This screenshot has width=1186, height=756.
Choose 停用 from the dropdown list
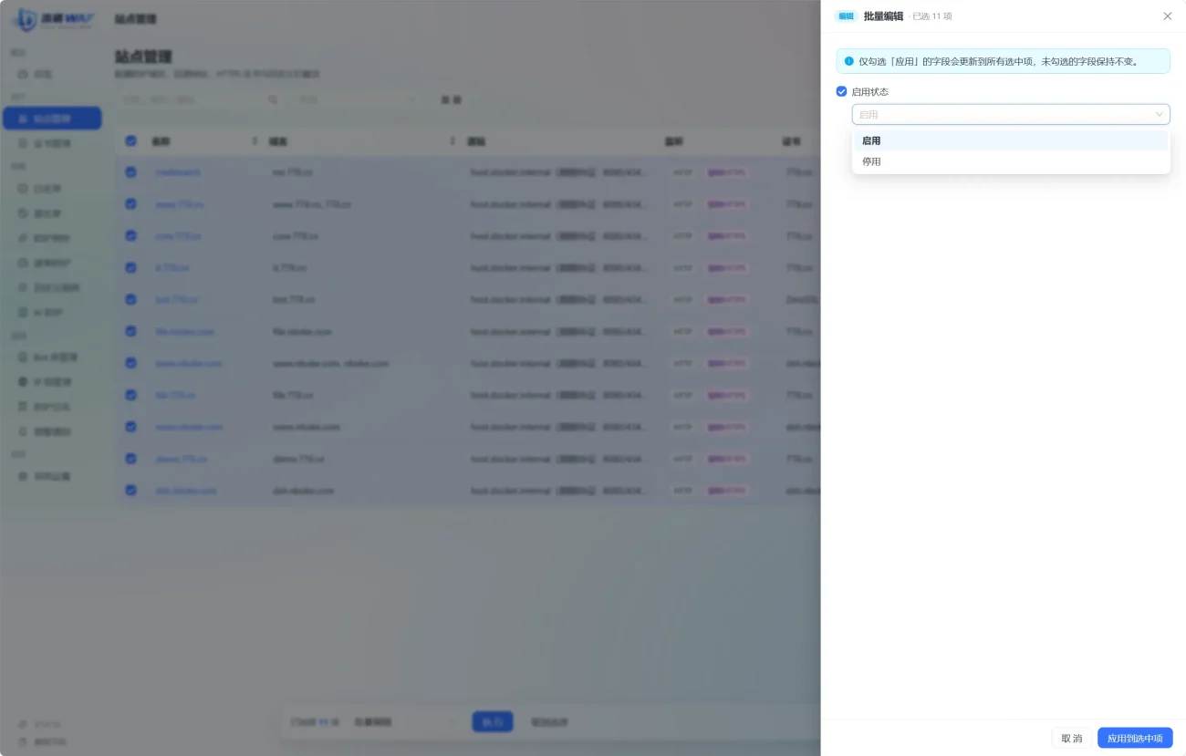(x=1011, y=161)
